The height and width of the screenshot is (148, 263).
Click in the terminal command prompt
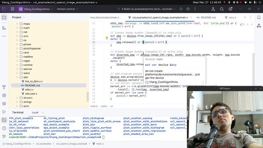click(x=103, y=137)
